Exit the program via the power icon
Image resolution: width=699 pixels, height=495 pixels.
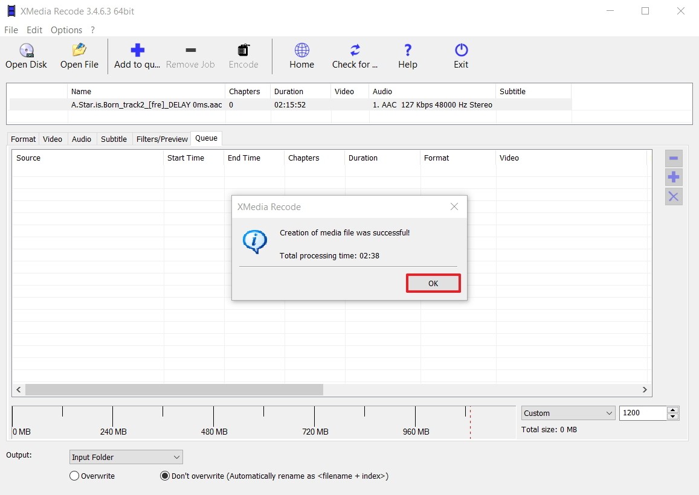(x=460, y=56)
